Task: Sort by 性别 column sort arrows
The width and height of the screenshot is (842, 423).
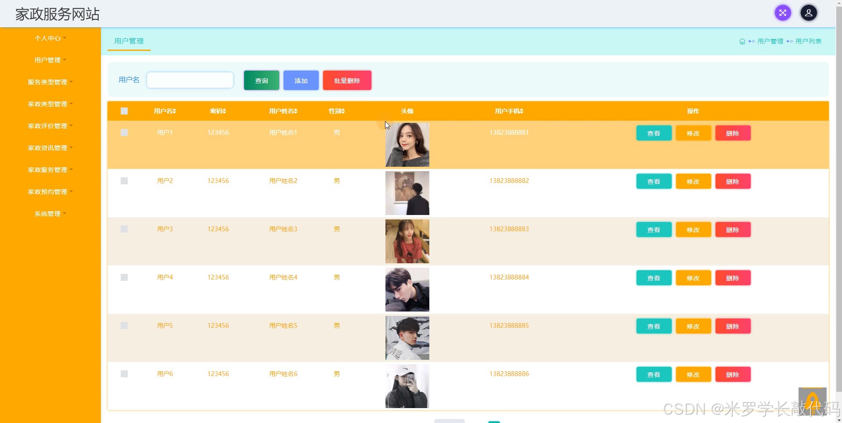Action: [343, 111]
